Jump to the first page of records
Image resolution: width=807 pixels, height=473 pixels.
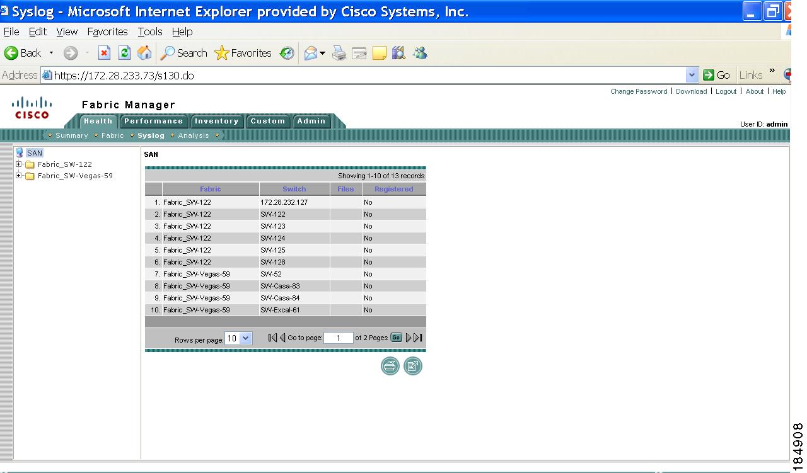pyautogui.click(x=272, y=338)
